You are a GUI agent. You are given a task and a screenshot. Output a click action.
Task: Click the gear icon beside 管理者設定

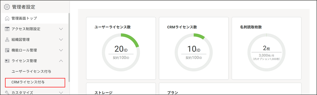(x=7, y=7)
